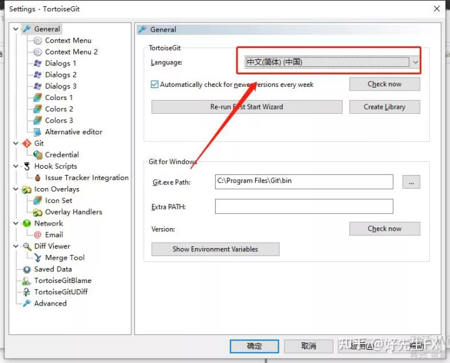Click the Colors 2 palette icon

(x=37, y=109)
